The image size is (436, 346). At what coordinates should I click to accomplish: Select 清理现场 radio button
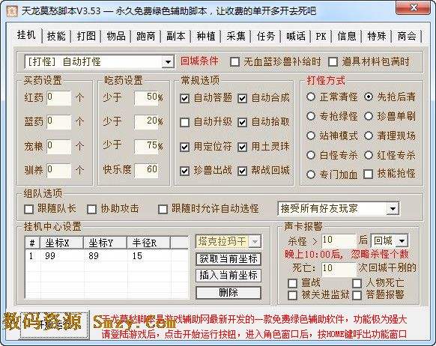(369, 136)
